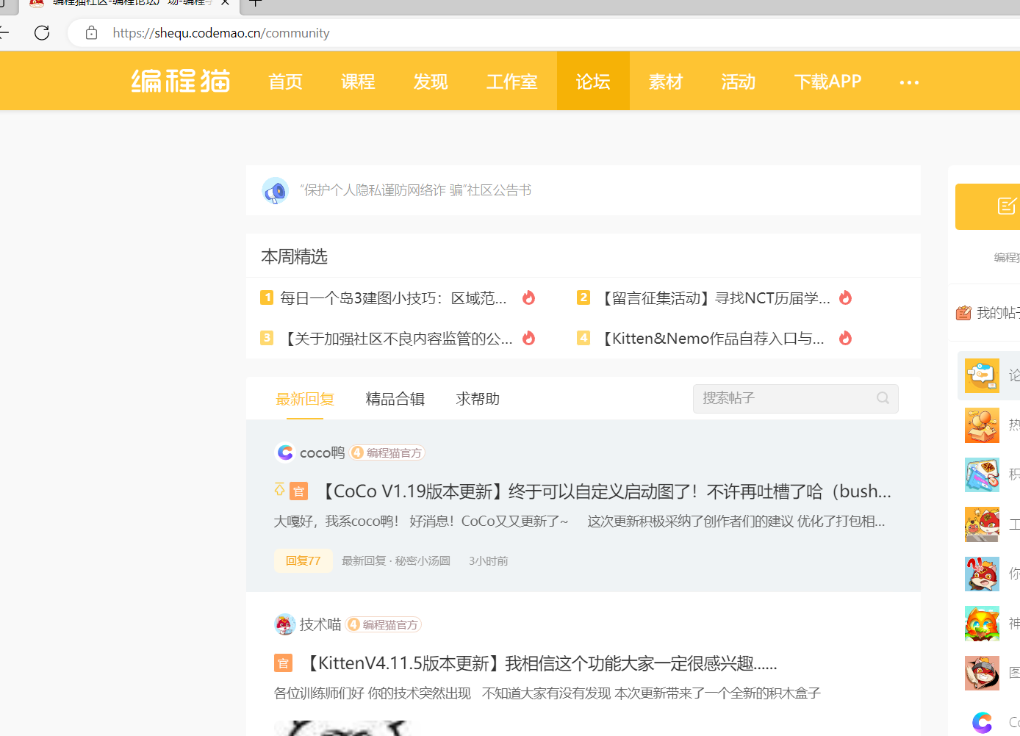Select the fourth sidebar board icon with red characters
1020x736 pixels.
982,524
